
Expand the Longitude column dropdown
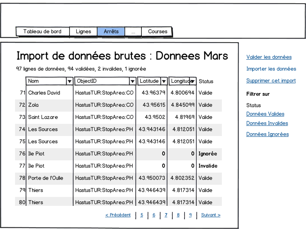pyautogui.click(x=193, y=81)
